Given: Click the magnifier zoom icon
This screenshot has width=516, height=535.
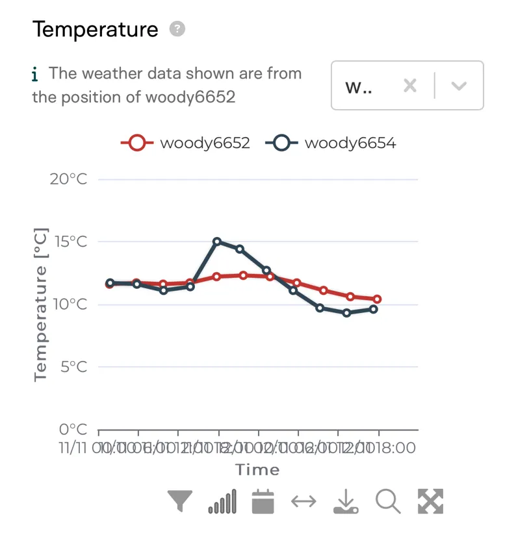Looking at the screenshot, I should coord(388,501).
